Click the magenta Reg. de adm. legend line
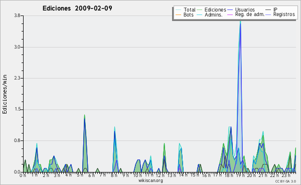The width and height of the screenshot is (301, 185). coord(230,14)
